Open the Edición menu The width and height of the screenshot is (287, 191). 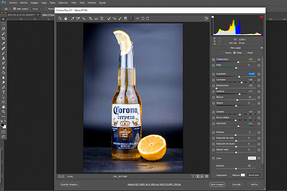[24, 3]
